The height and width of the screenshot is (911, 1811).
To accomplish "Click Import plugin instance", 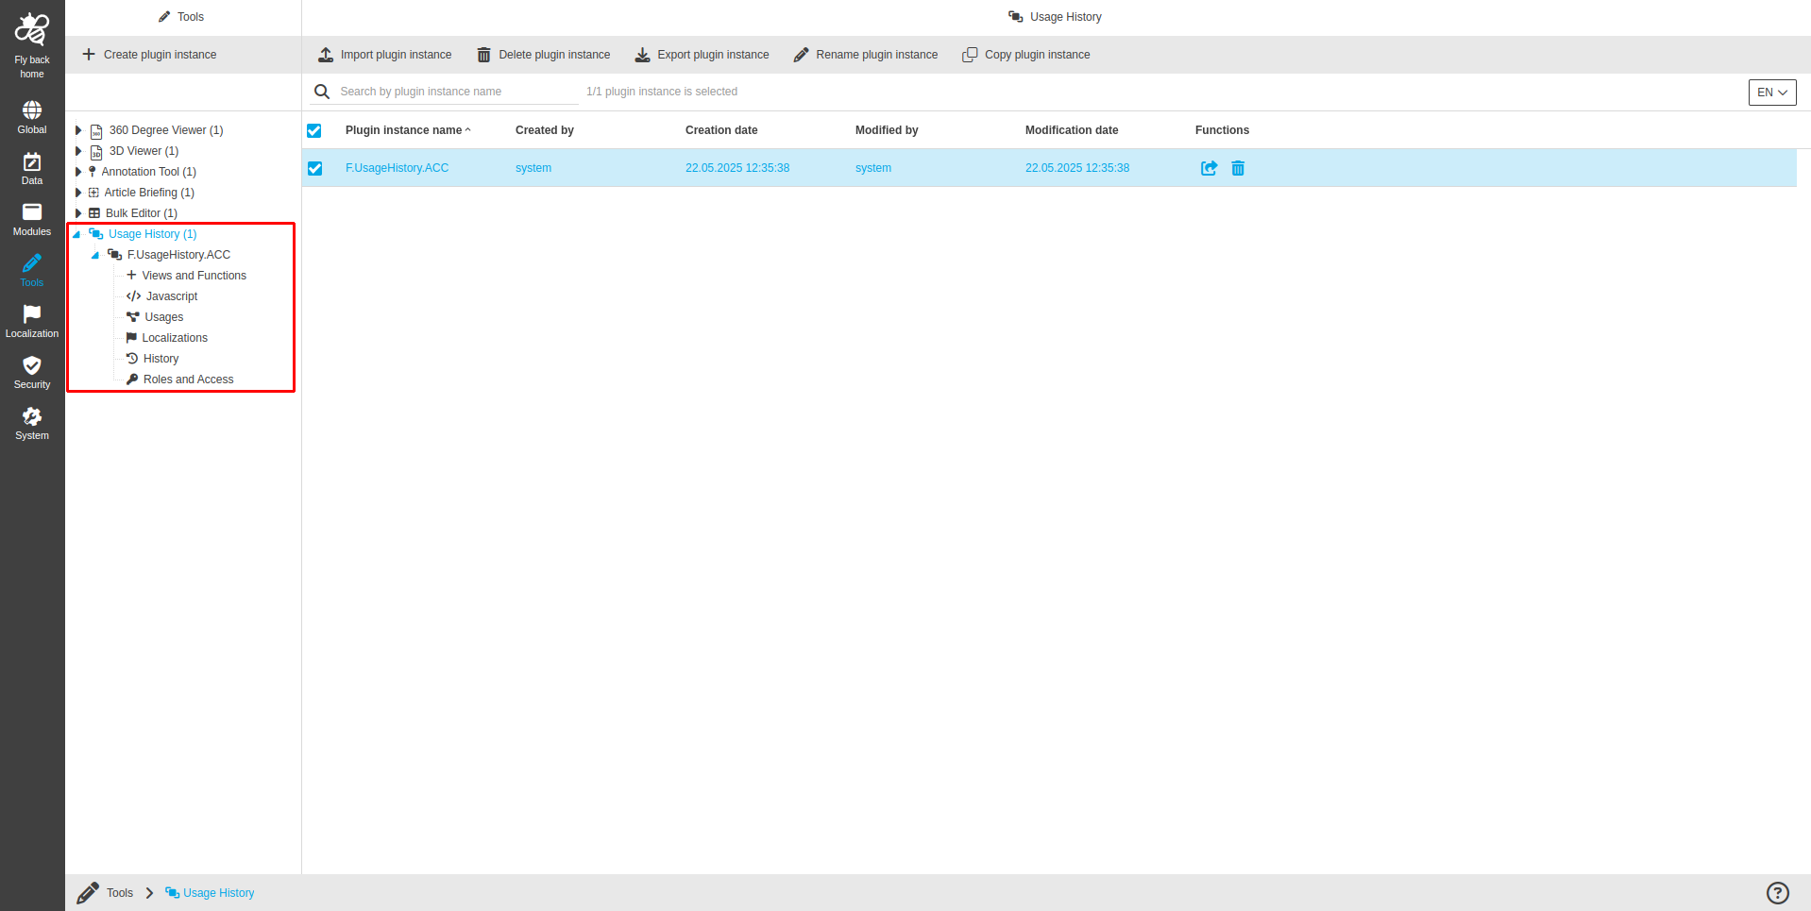I will click(384, 55).
